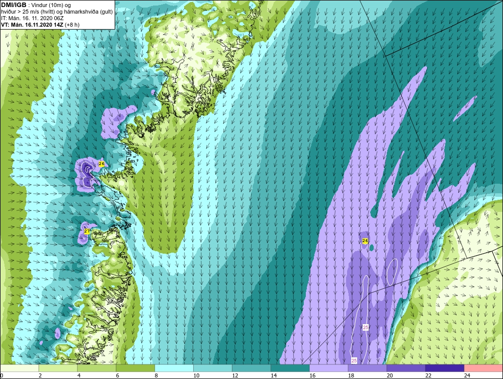The image size is (503, 379).
Task: Click the pale yellow 0–2 m/s legend swatch
Action: click(20, 368)
